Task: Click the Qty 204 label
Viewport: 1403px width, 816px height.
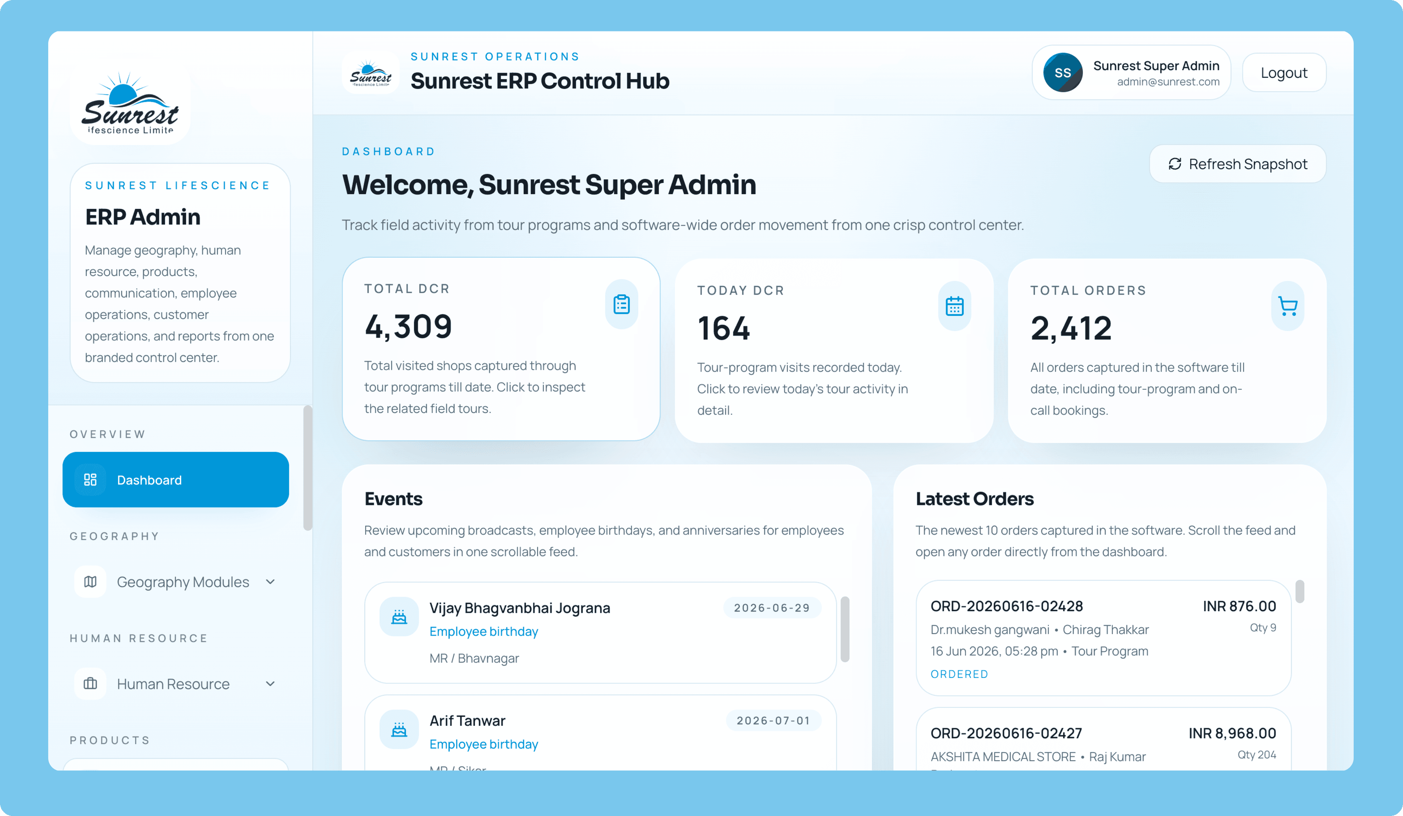Action: pyautogui.click(x=1256, y=755)
